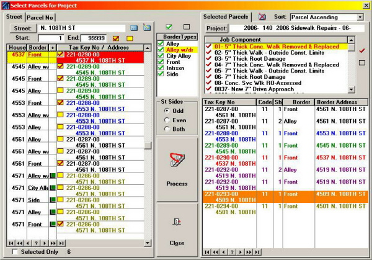Viewport: 372px width, 260px height.
Task: Click empty uncheck-all box above BorderTypes
Action: coord(187,27)
